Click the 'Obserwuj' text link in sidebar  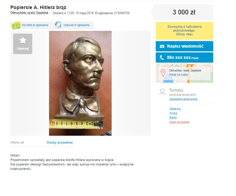pos(175,109)
